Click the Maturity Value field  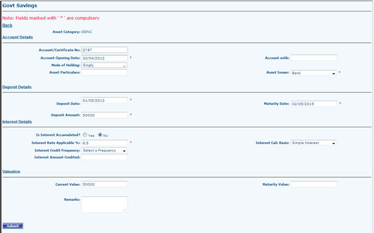point(314,184)
